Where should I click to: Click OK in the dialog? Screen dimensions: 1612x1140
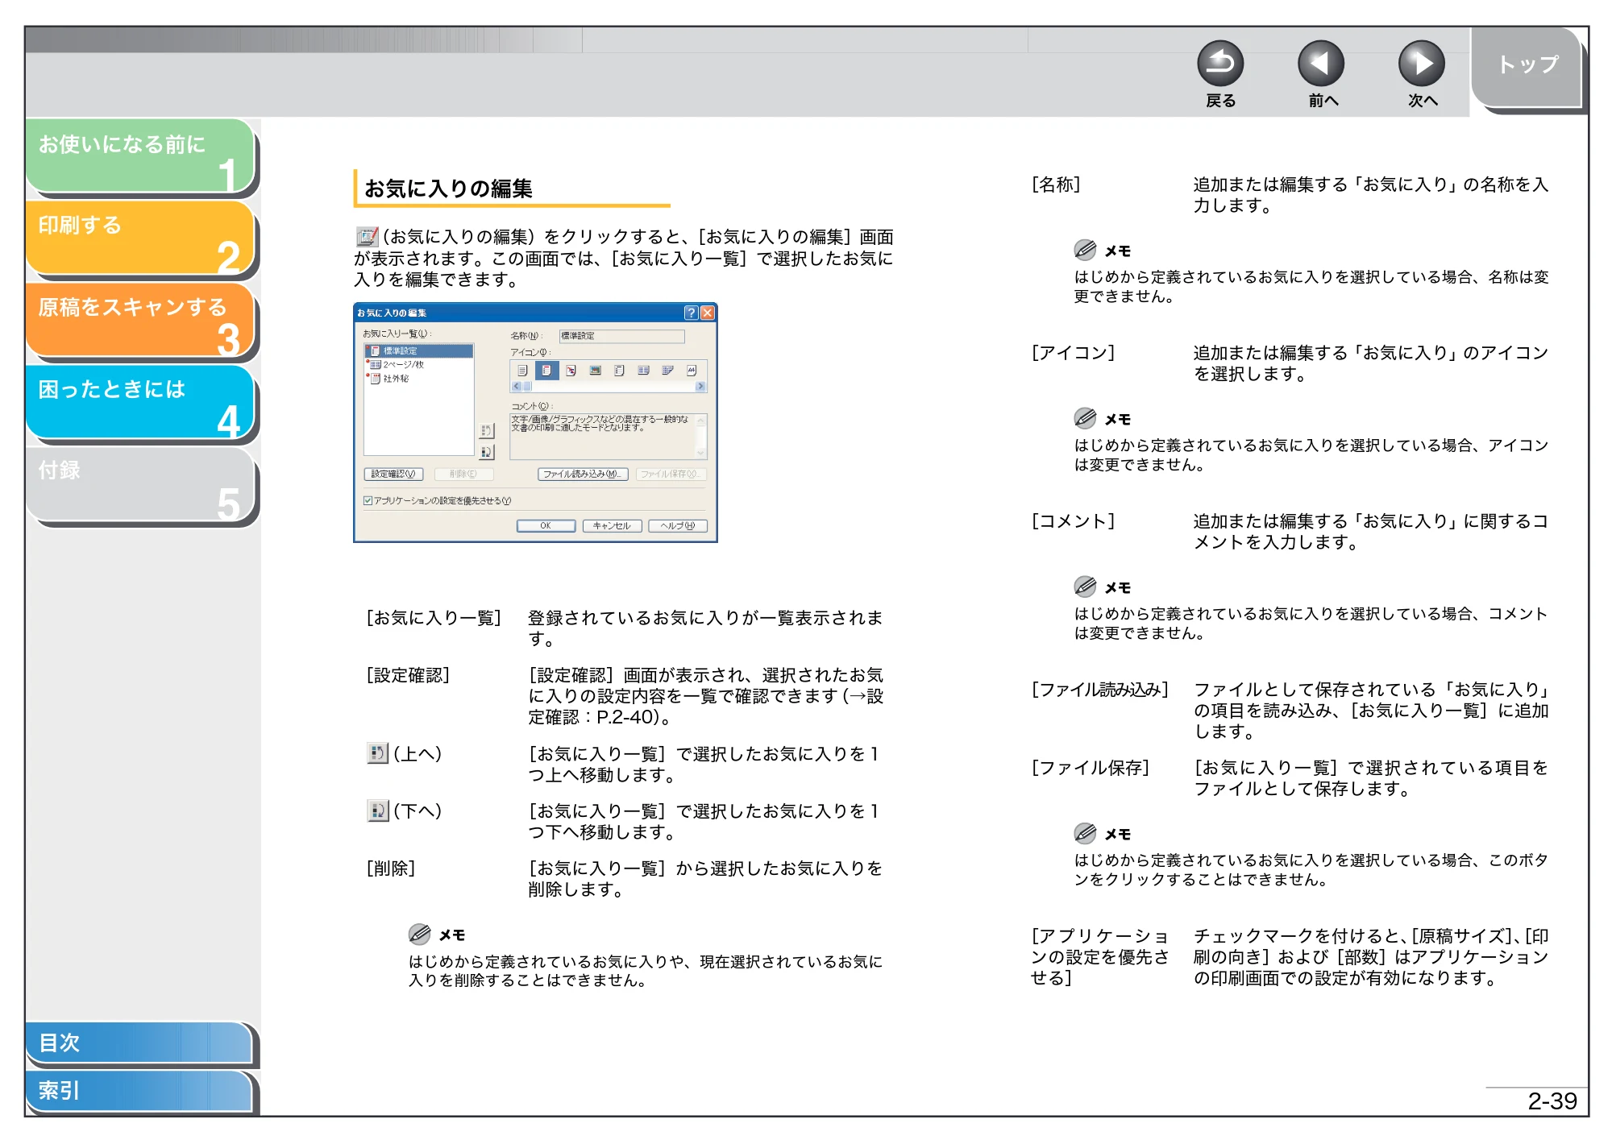tap(546, 526)
